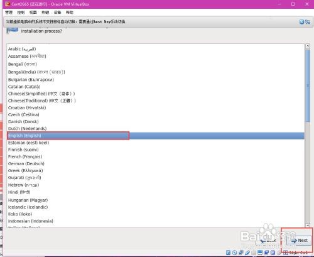Select the Bengali(India) entry
Viewport: 314px width, 257px height.
(155, 72)
